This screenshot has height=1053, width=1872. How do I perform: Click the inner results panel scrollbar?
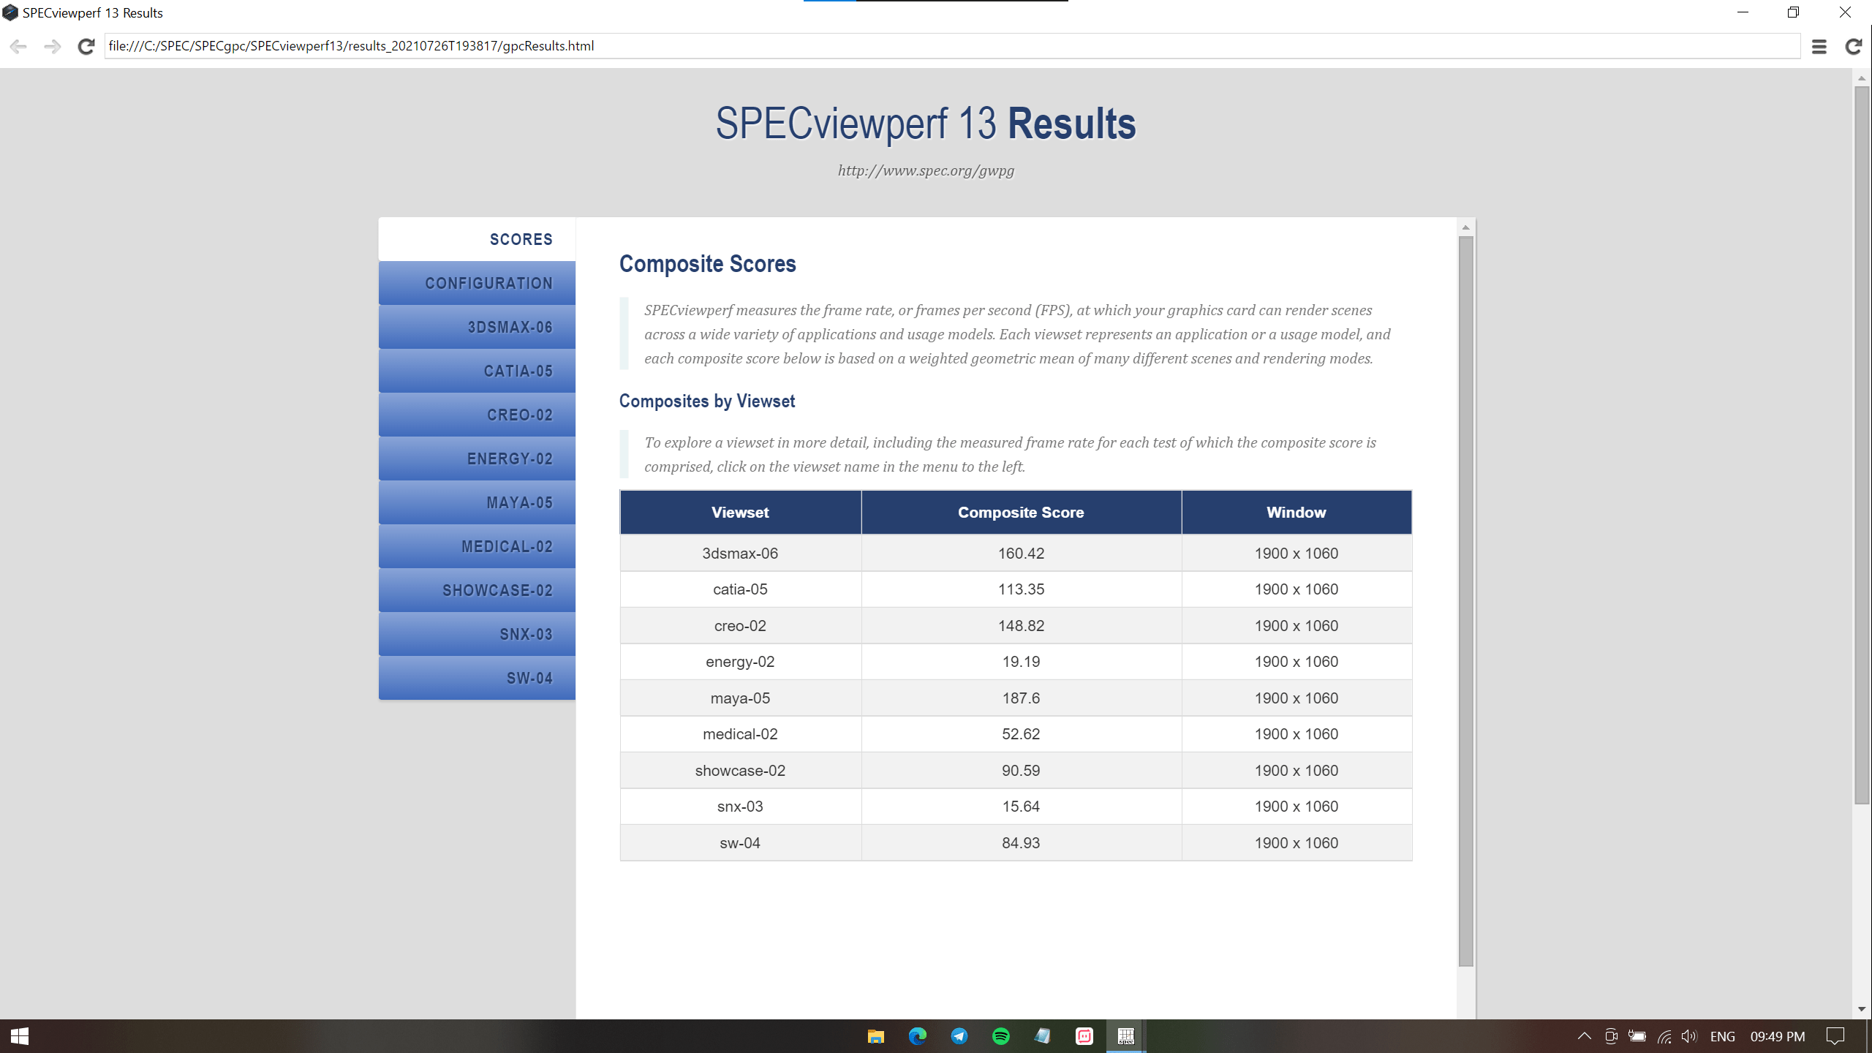1465,600
